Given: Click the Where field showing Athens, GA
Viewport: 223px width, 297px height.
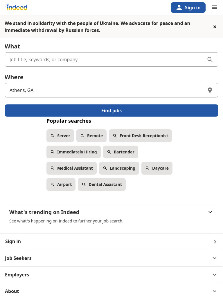Looking at the screenshot, I should [x=111, y=90].
